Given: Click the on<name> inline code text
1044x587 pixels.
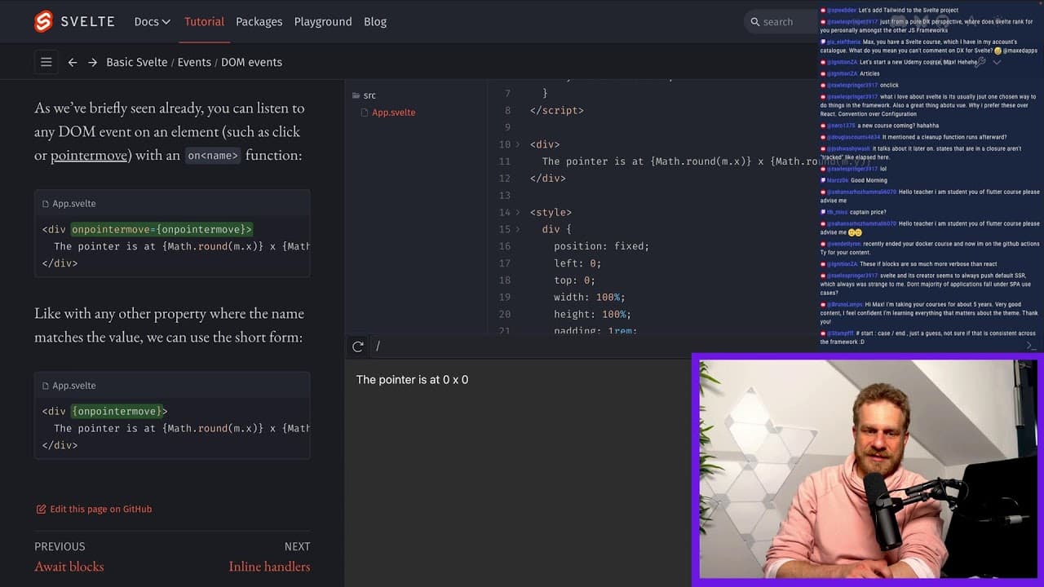Looking at the screenshot, I should point(213,155).
